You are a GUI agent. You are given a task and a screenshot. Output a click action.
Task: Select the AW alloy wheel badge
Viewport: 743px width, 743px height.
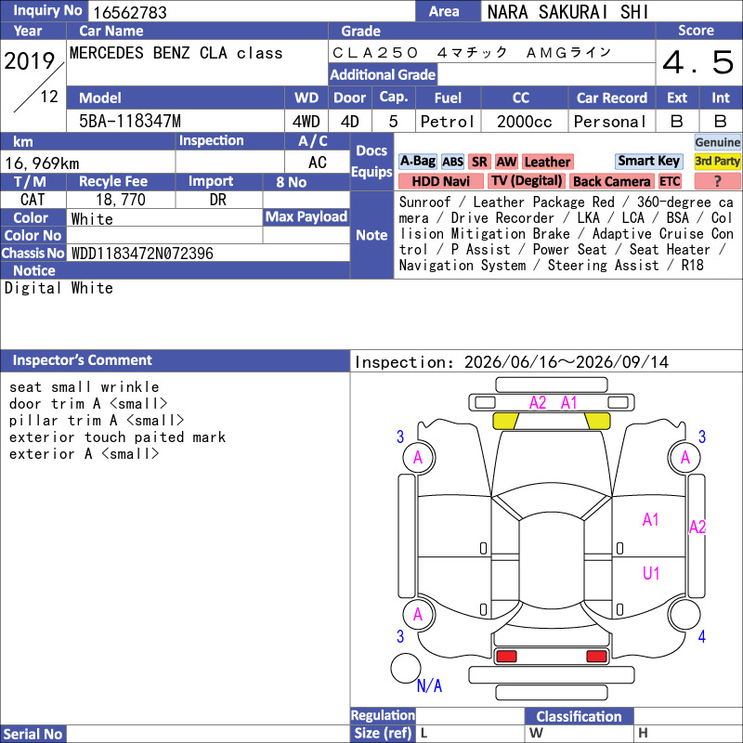point(506,162)
